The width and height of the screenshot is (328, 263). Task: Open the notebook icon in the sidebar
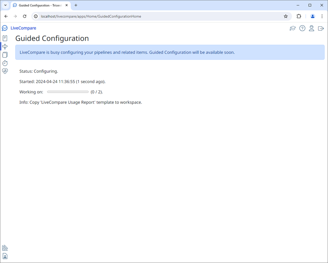coord(5,55)
